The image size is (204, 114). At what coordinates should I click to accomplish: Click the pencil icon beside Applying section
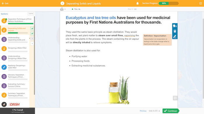(4, 67)
